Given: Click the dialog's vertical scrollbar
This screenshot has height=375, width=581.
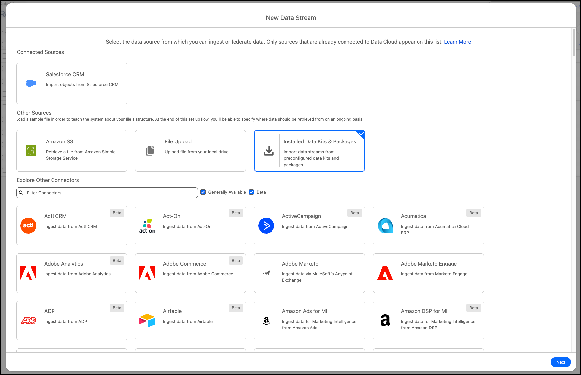Looking at the screenshot, I should [574, 43].
